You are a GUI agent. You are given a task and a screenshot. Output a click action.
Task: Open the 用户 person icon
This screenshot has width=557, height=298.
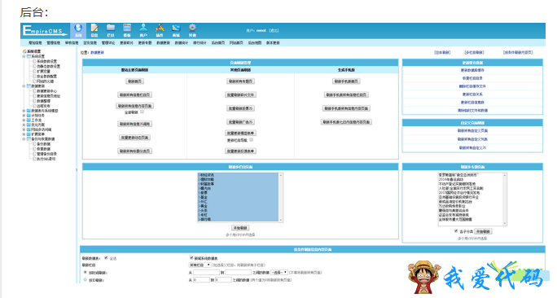tap(143, 30)
